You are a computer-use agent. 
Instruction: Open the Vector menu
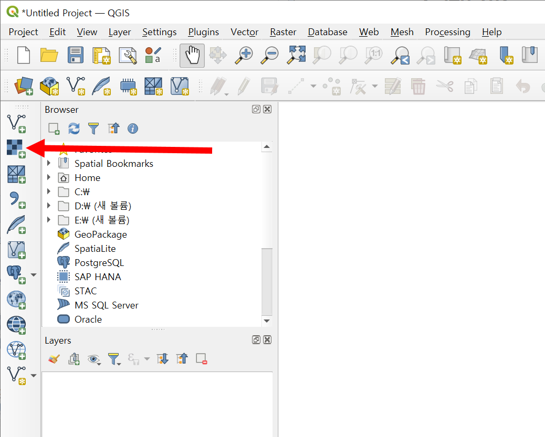coord(244,32)
